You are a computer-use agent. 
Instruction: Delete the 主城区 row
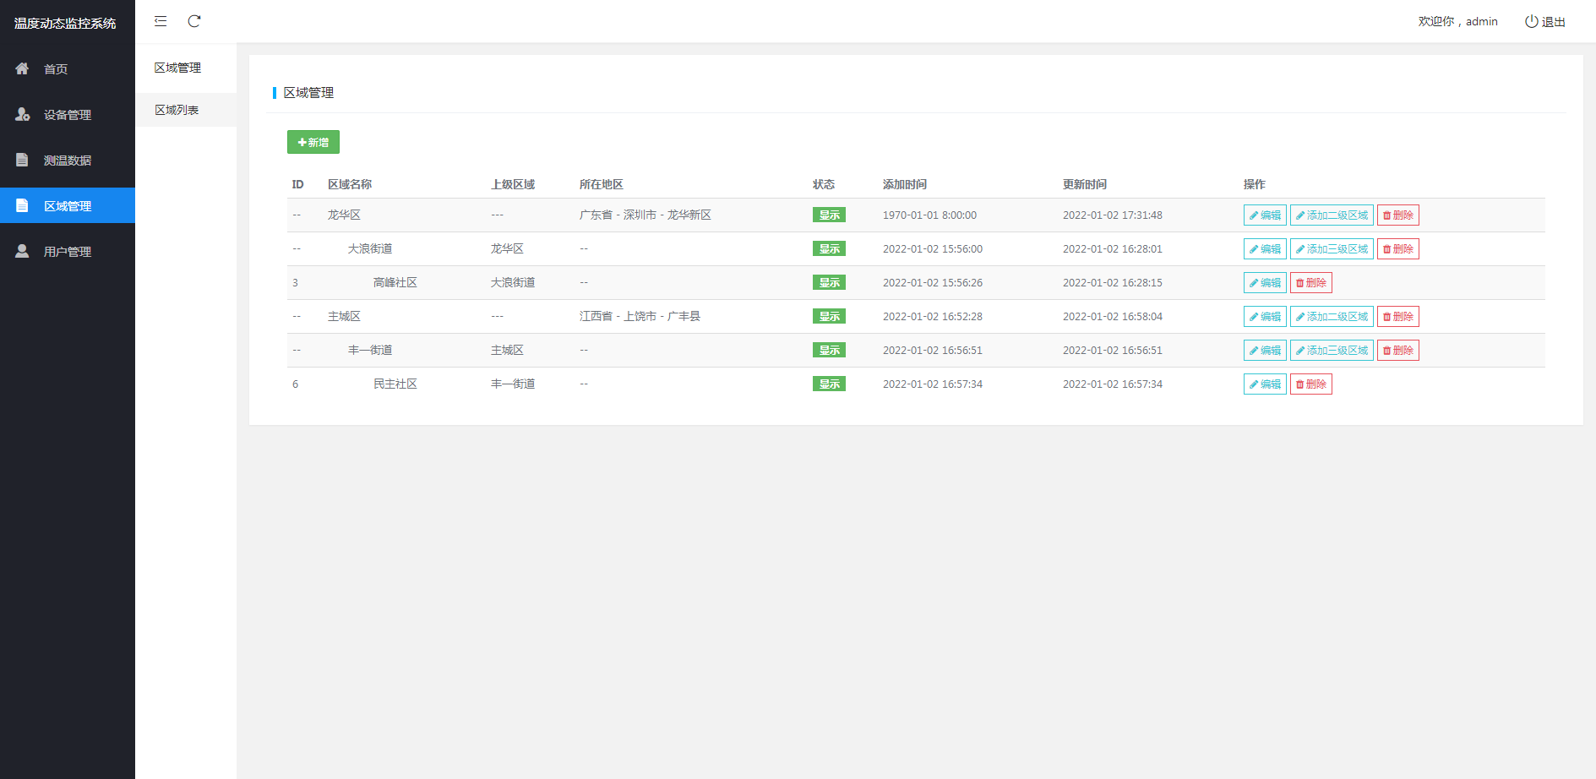1397,317
